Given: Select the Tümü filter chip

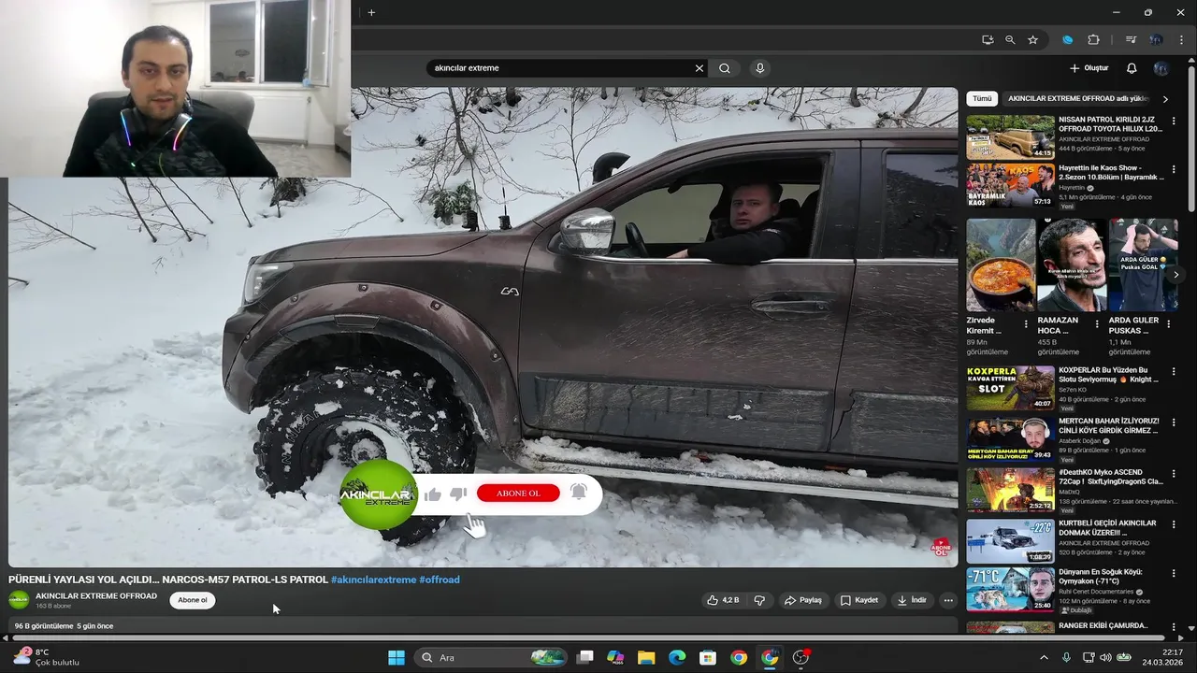Looking at the screenshot, I should point(982,98).
